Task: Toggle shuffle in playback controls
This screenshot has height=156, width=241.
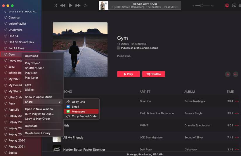Action: click(55, 6)
